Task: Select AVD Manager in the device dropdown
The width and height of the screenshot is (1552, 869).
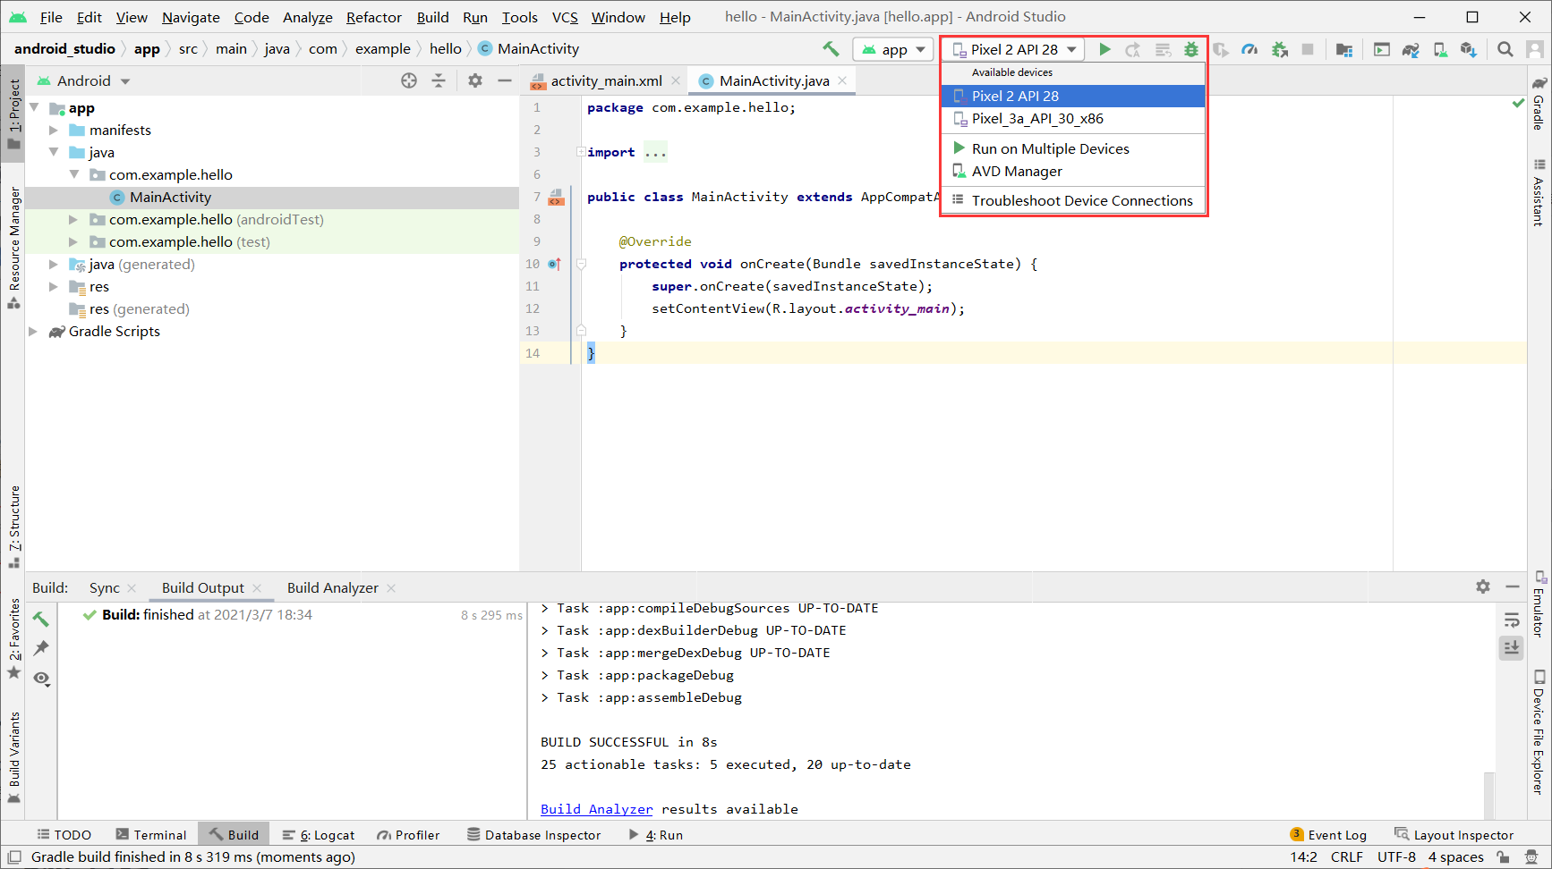Action: (x=1072, y=171)
